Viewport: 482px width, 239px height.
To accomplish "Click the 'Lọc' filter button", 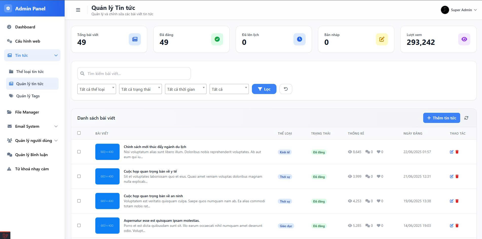I will coord(264,89).
